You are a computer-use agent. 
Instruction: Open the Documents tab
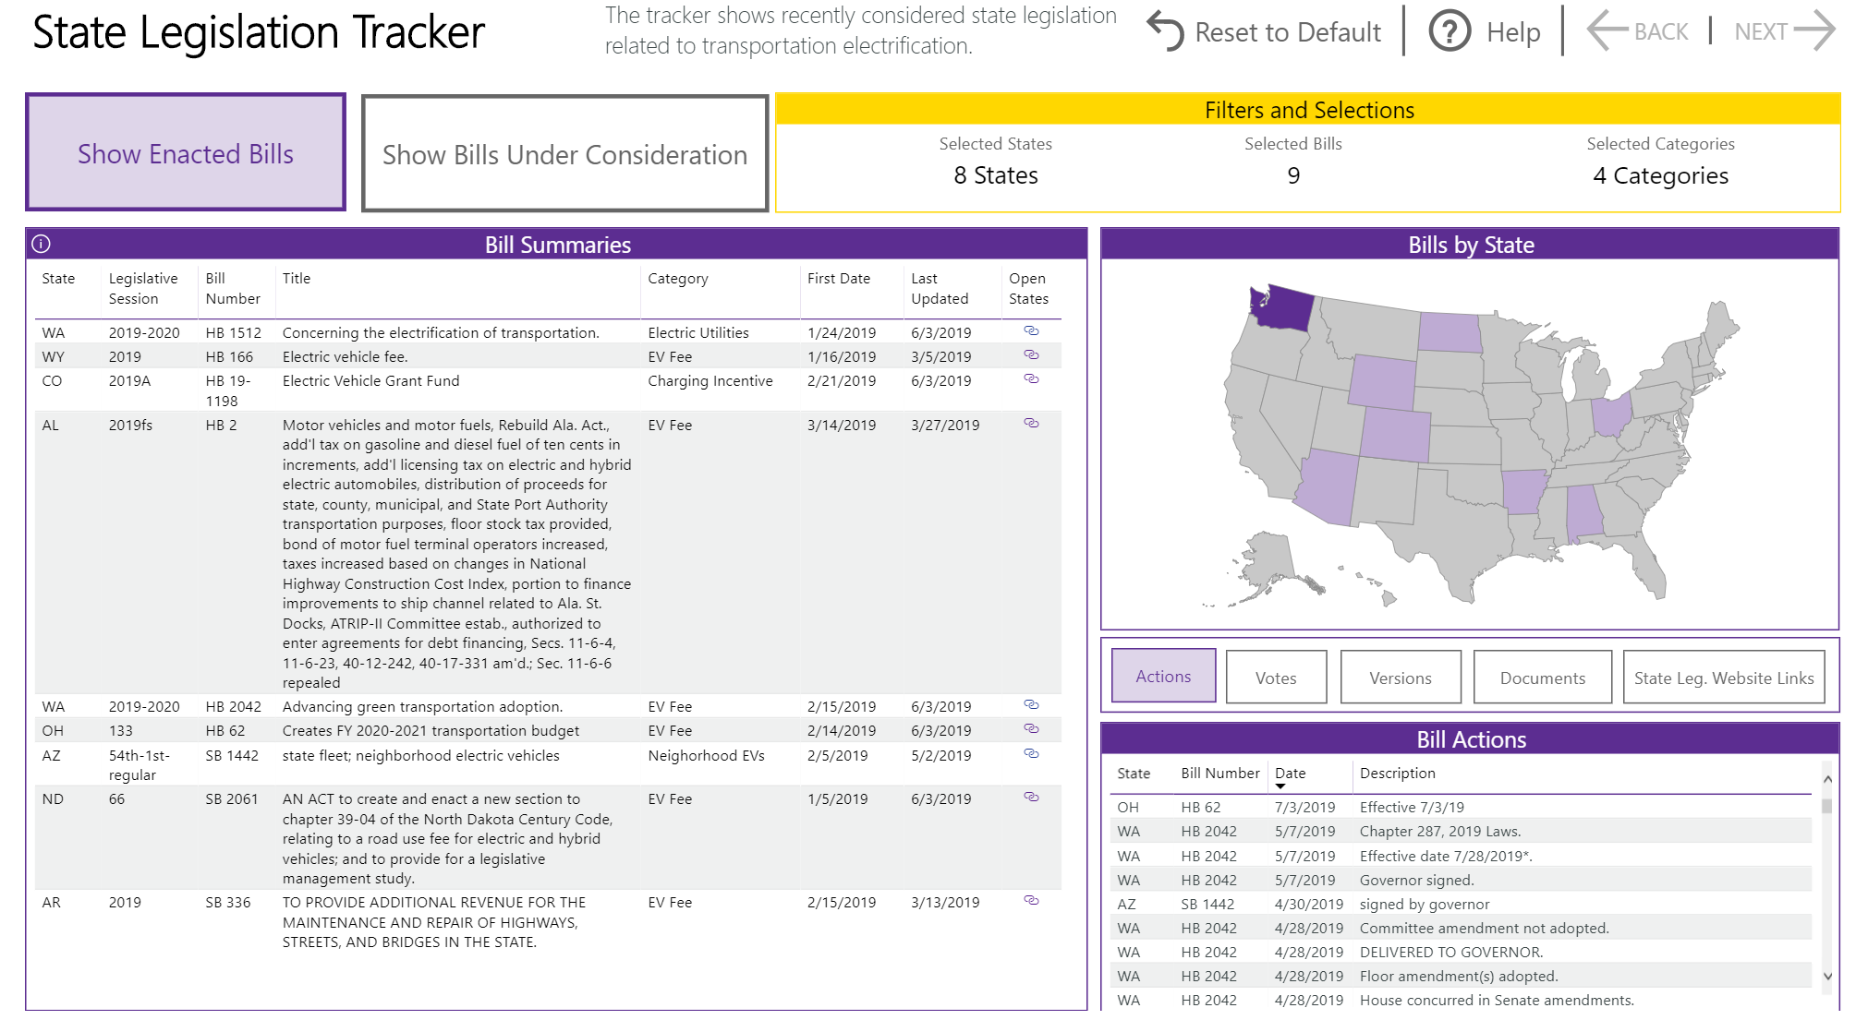[1542, 678]
